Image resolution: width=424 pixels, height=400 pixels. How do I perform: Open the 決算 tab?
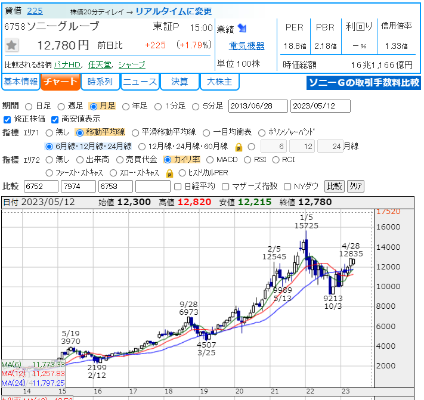[179, 82]
